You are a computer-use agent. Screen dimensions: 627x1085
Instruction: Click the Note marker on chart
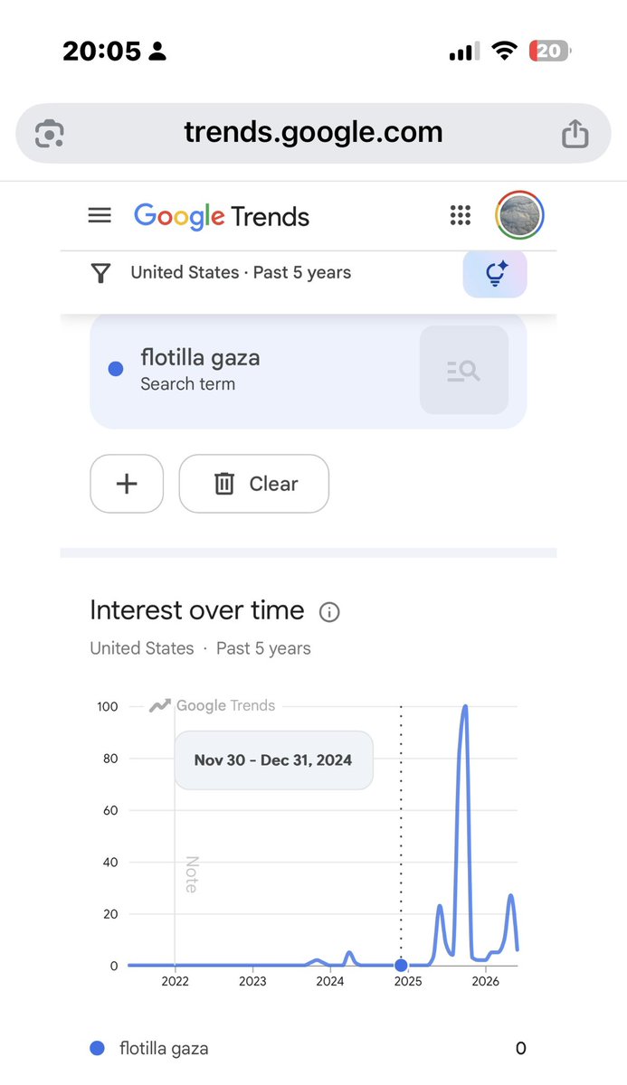pyautogui.click(x=191, y=874)
